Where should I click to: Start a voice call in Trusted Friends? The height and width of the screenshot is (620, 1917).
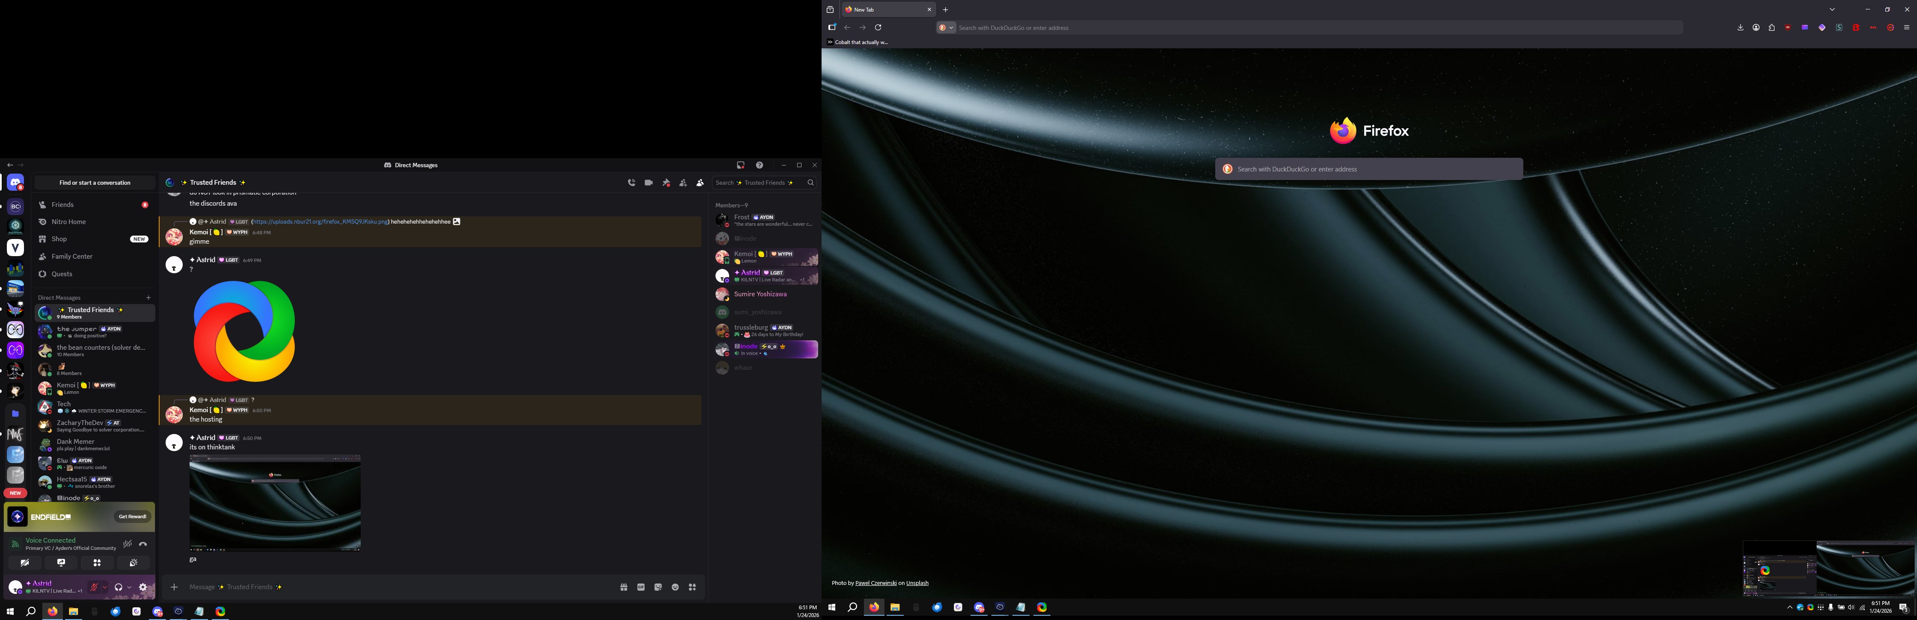[x=631, y=183]
